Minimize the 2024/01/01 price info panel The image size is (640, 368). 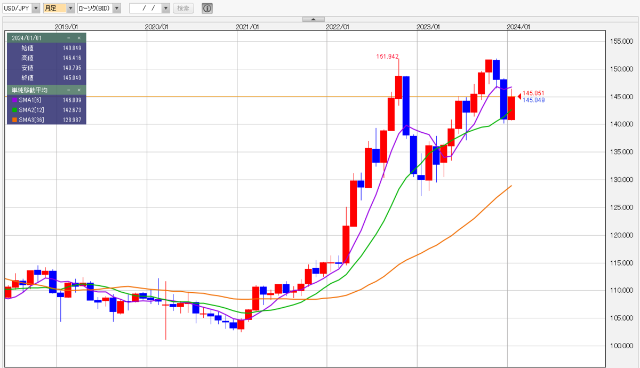point(69,38)
